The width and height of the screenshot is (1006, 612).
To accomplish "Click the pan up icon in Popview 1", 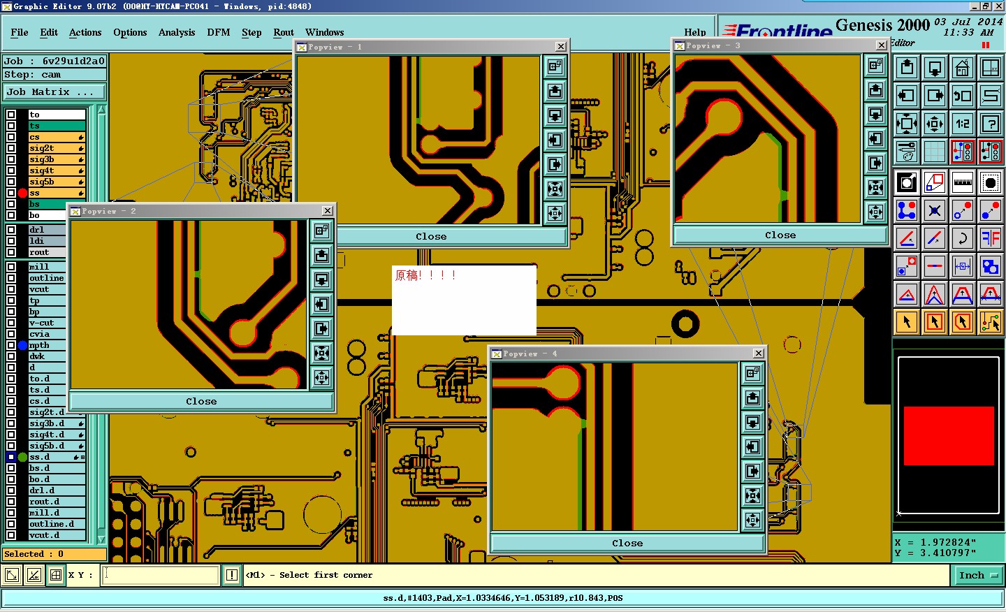I will tap(555, 91).
